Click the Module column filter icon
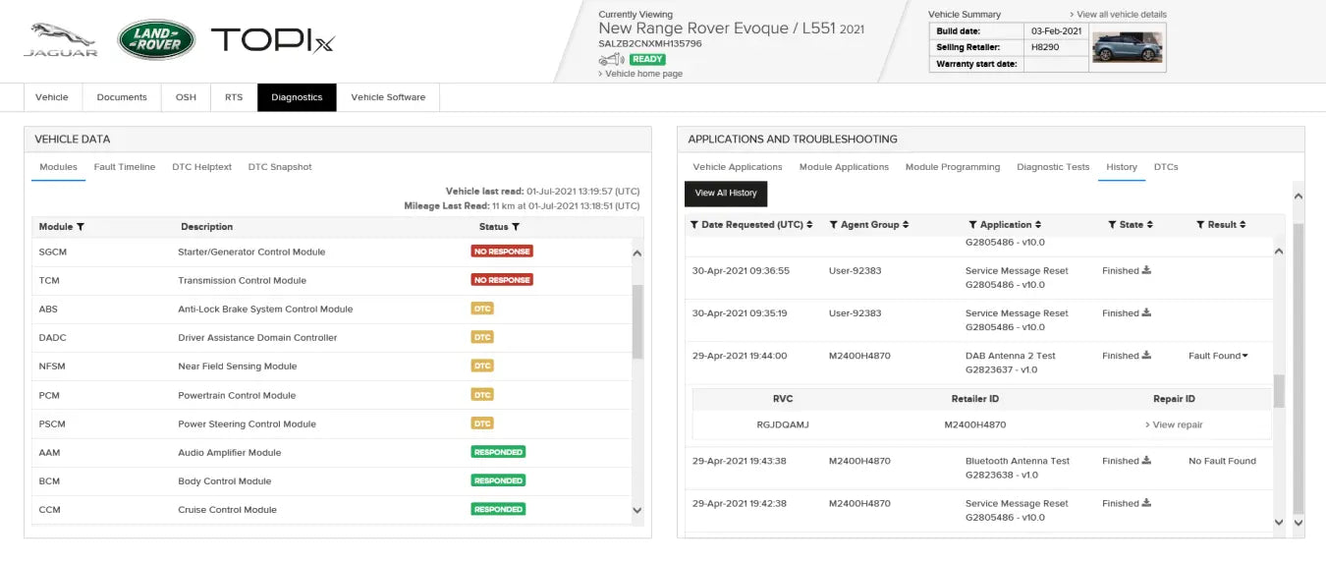Viewport: 1326px width, 563px height. pos(81,227)
